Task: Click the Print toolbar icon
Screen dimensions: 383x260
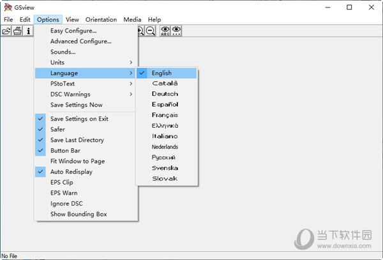Action: pos(17,31)
